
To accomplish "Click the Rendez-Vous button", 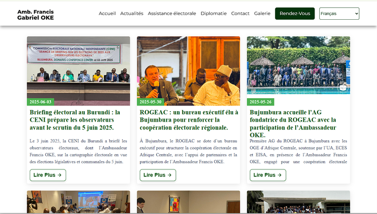I will tap(295, 14).
